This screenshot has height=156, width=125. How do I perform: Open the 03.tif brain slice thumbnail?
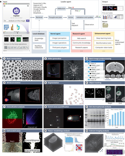(x=119, y=76)
